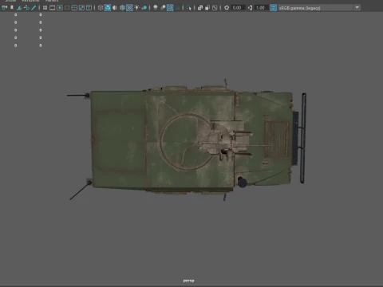The image size is (383, 287).
Task: Toggle the gate mask icon
Action: (67, 8)
